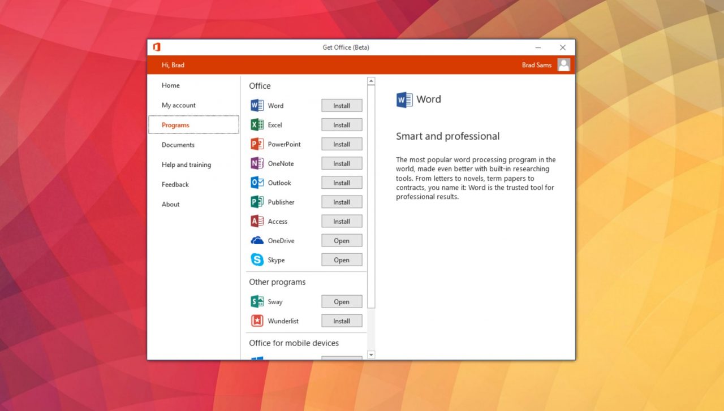This screenshot has width=724, height=411.
Task: Select the PowerPoint label in the list
Action: 284,144
